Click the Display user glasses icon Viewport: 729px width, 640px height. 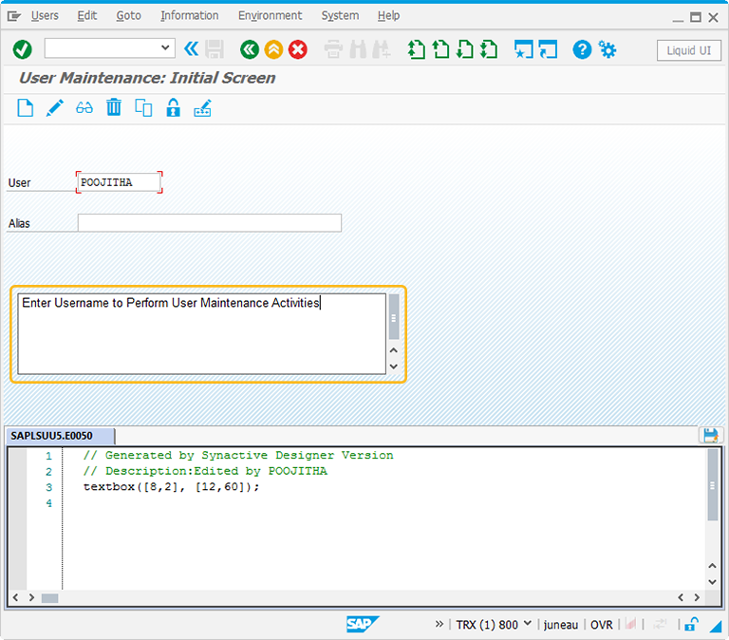pyautogui.click(x=84, y=108)
